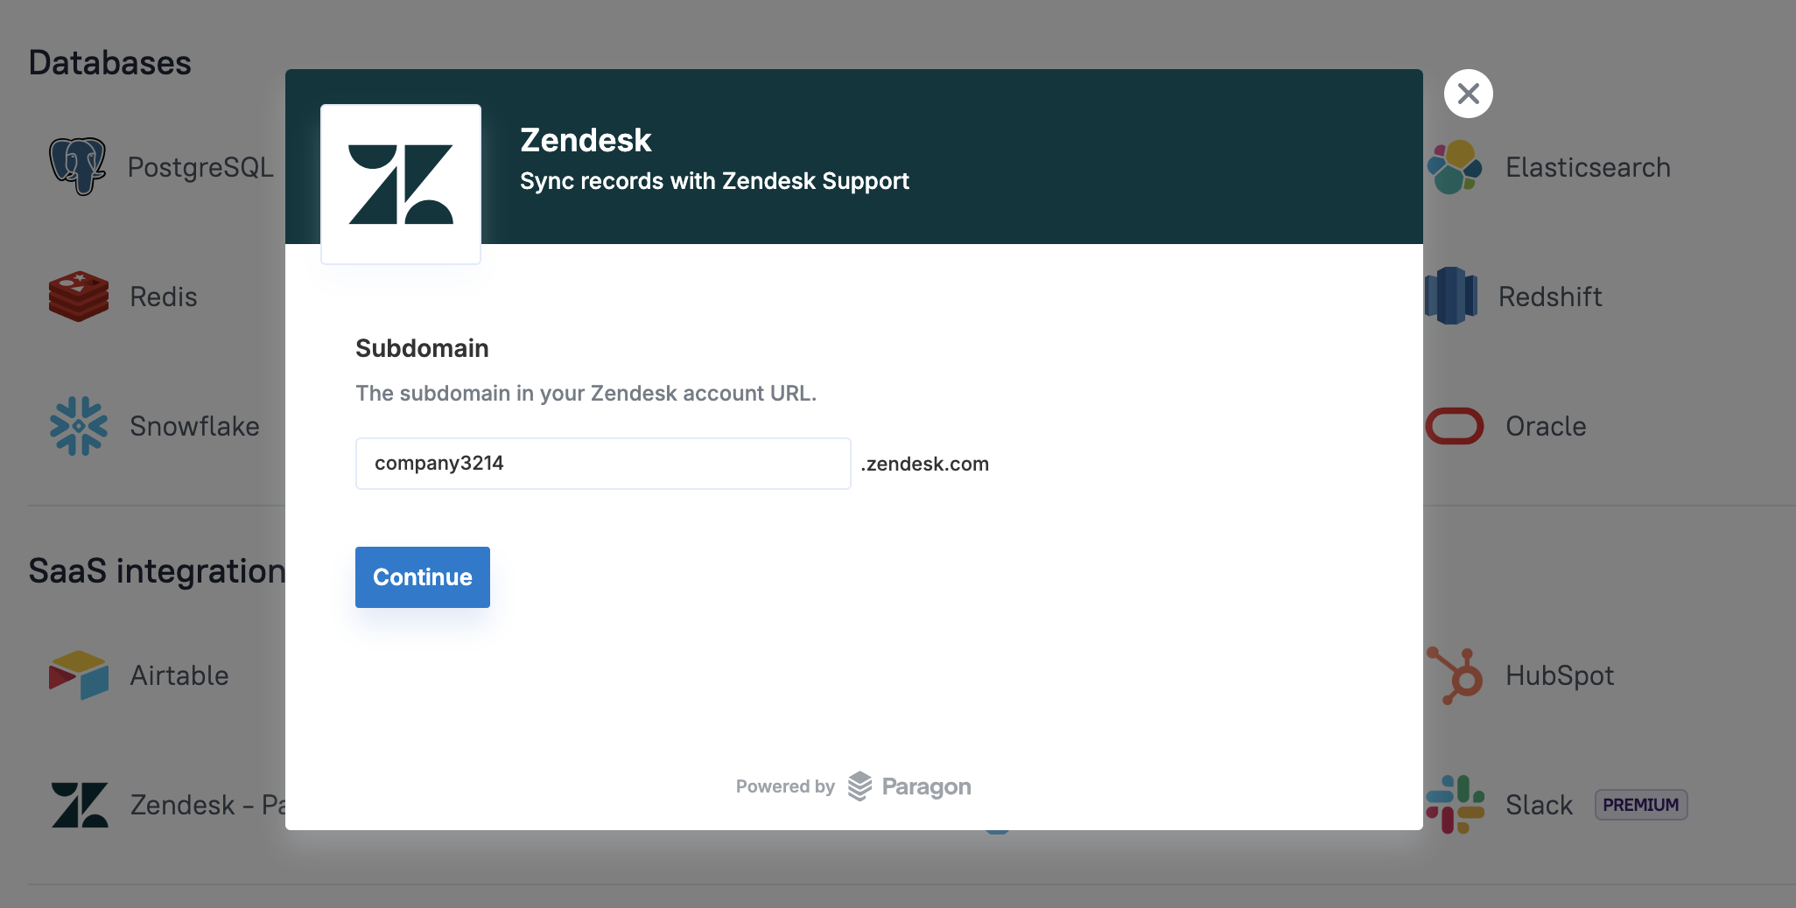Image resolution: width=1796 pixels, height=908 pixels.
Task: Click the Airtable icon
Action: (79, 675)
